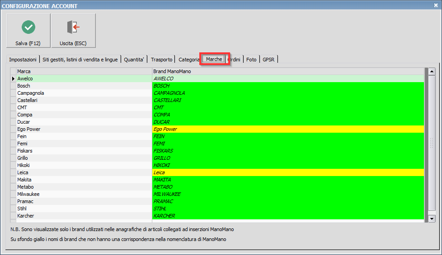Image resolution: width=442 pixels, height=255 pixels.
Task: Select the Hikoki marca cell
Action: click(84, 165)
